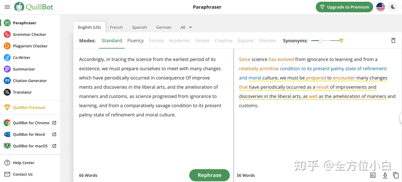Open the US flag language selector
The height and width of the screenshot is (182, 402).
(381, 7)
